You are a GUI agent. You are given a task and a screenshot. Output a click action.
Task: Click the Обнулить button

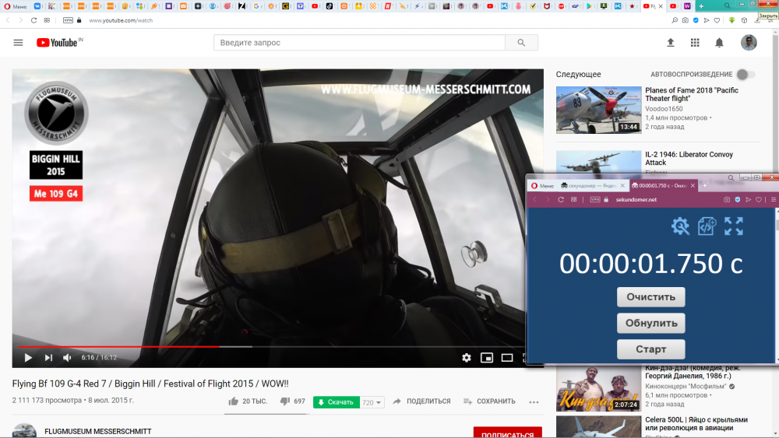pyautogui.click(x=650, y=323)
